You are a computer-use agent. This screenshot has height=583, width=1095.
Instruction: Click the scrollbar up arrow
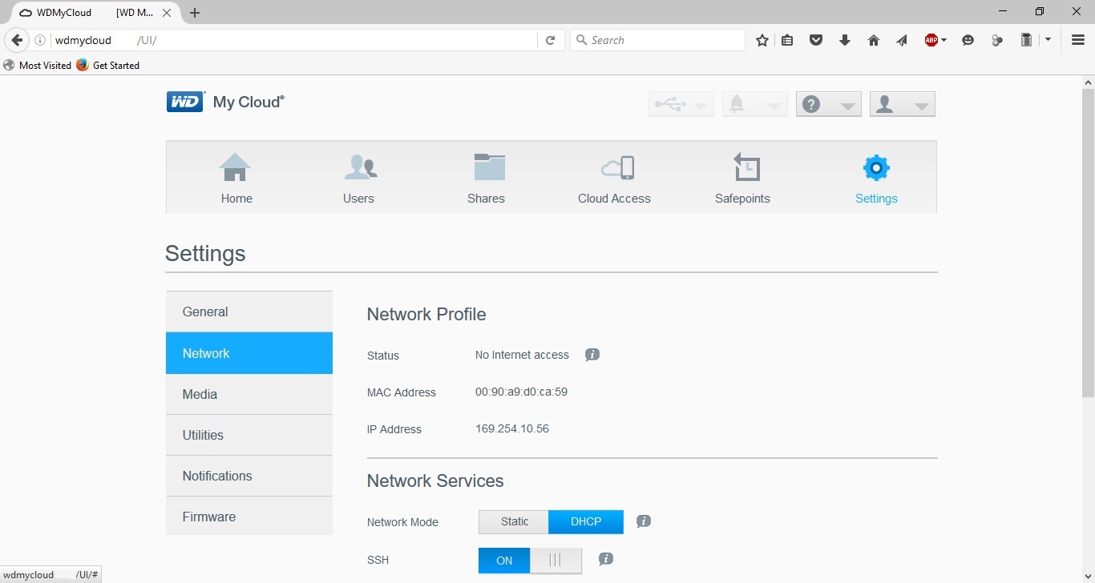point(1089,82)
